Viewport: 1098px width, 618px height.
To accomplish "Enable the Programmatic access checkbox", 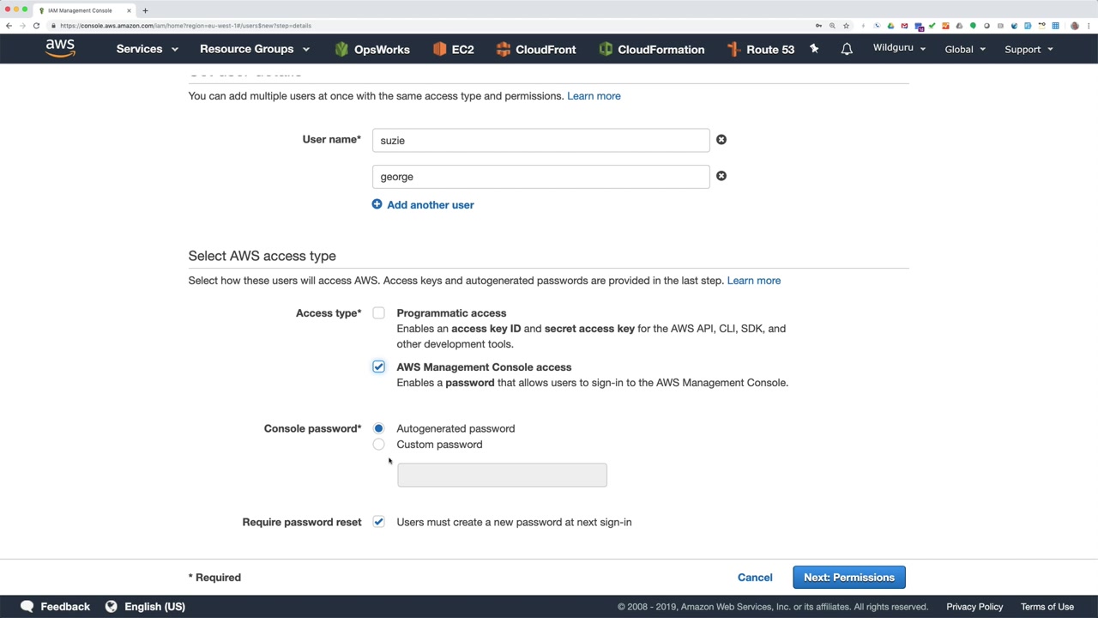I will (x=378, y=313).
